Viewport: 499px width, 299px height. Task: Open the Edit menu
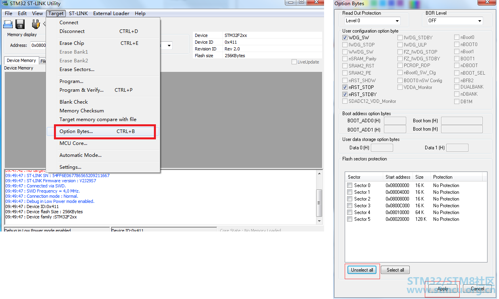click(x=22, y=13)
